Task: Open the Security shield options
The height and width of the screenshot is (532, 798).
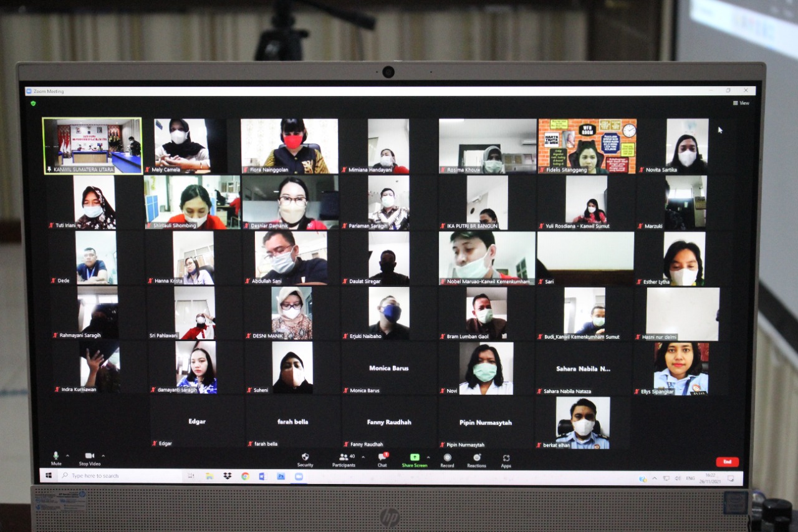Action: (305, 458)
